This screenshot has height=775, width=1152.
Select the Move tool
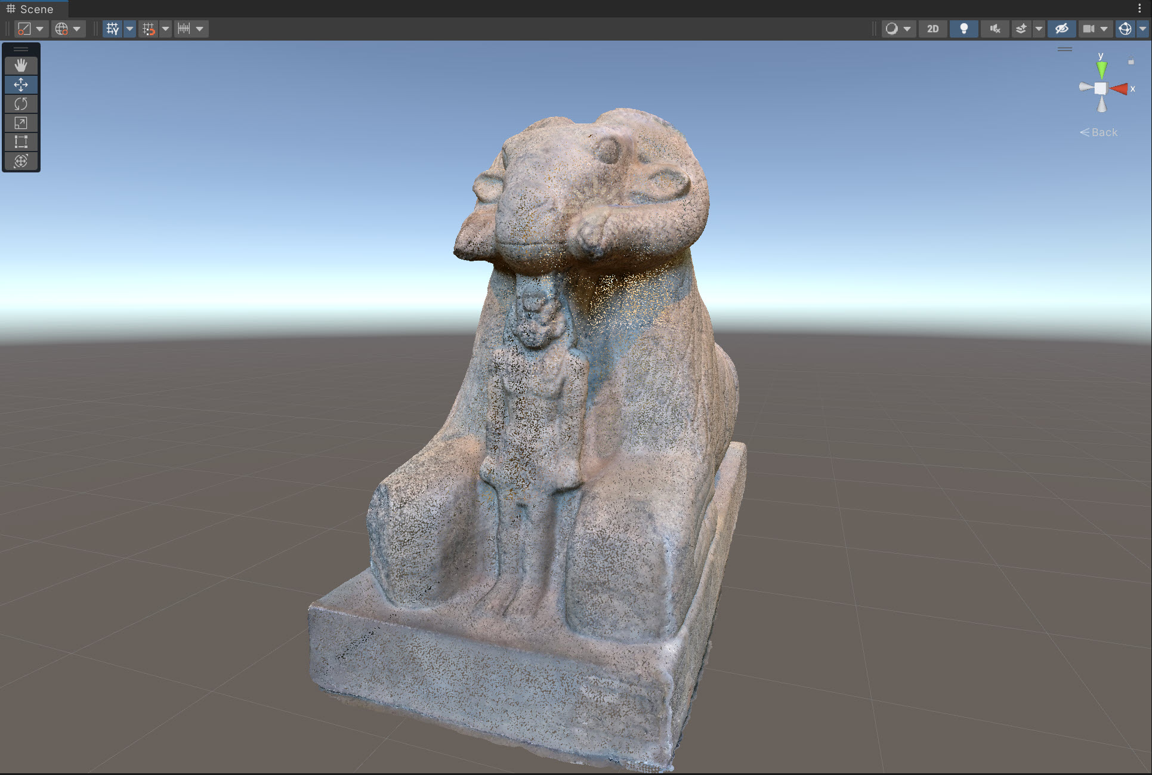(21, 84)
